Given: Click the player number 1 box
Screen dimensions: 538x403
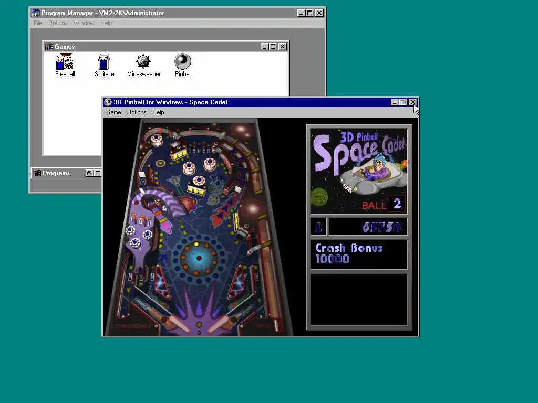Looking at the screenshot, I should [x=318, y=227].
